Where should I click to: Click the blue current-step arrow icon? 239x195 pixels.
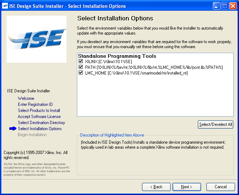tap(13, 129)
